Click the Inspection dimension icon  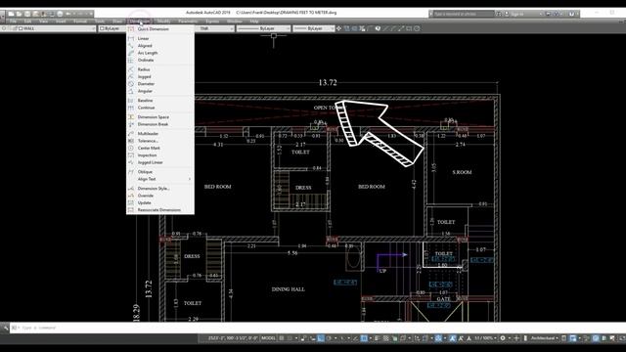point(131,155)
